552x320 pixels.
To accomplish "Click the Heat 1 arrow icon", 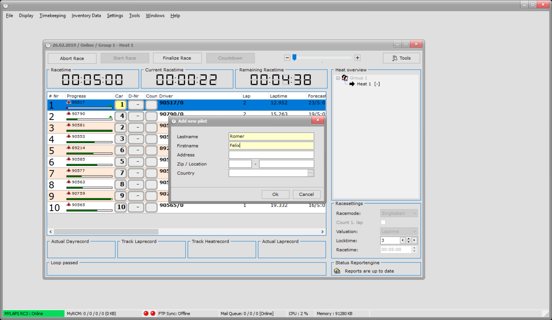I will [352, 84].
